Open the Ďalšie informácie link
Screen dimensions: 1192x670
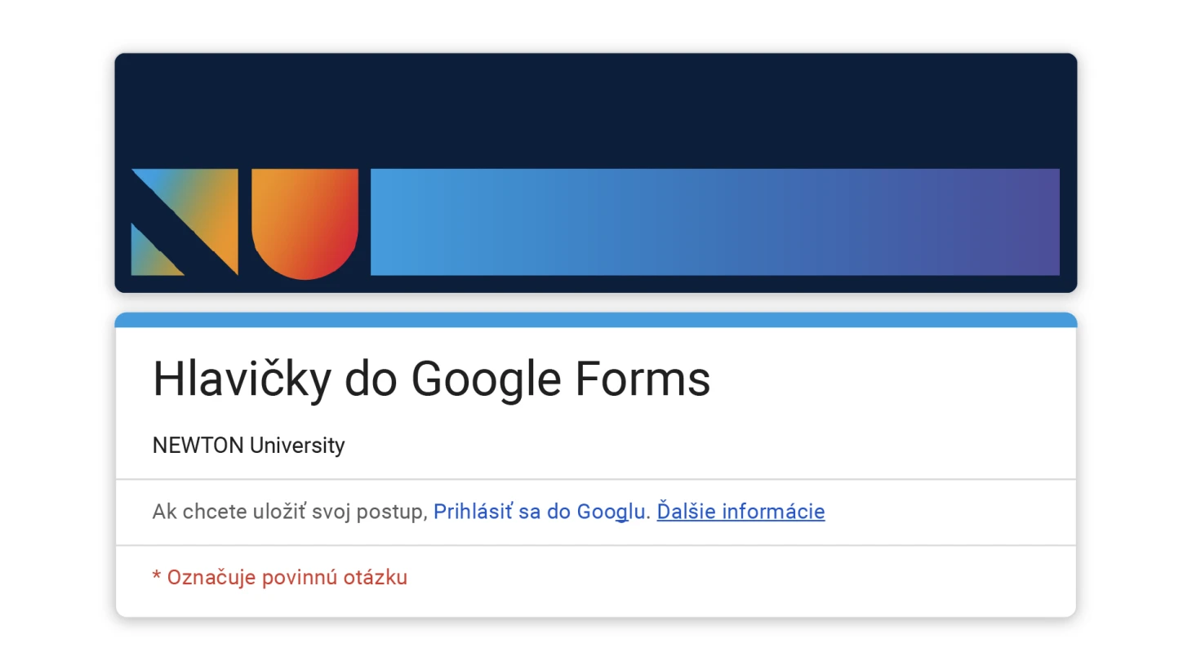[741, 512]
